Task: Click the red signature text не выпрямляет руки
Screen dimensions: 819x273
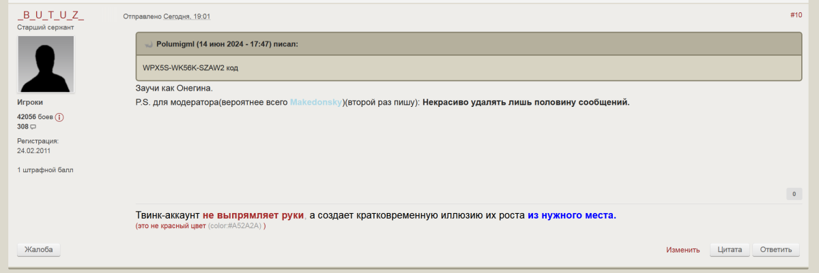Action: (253, 215)
